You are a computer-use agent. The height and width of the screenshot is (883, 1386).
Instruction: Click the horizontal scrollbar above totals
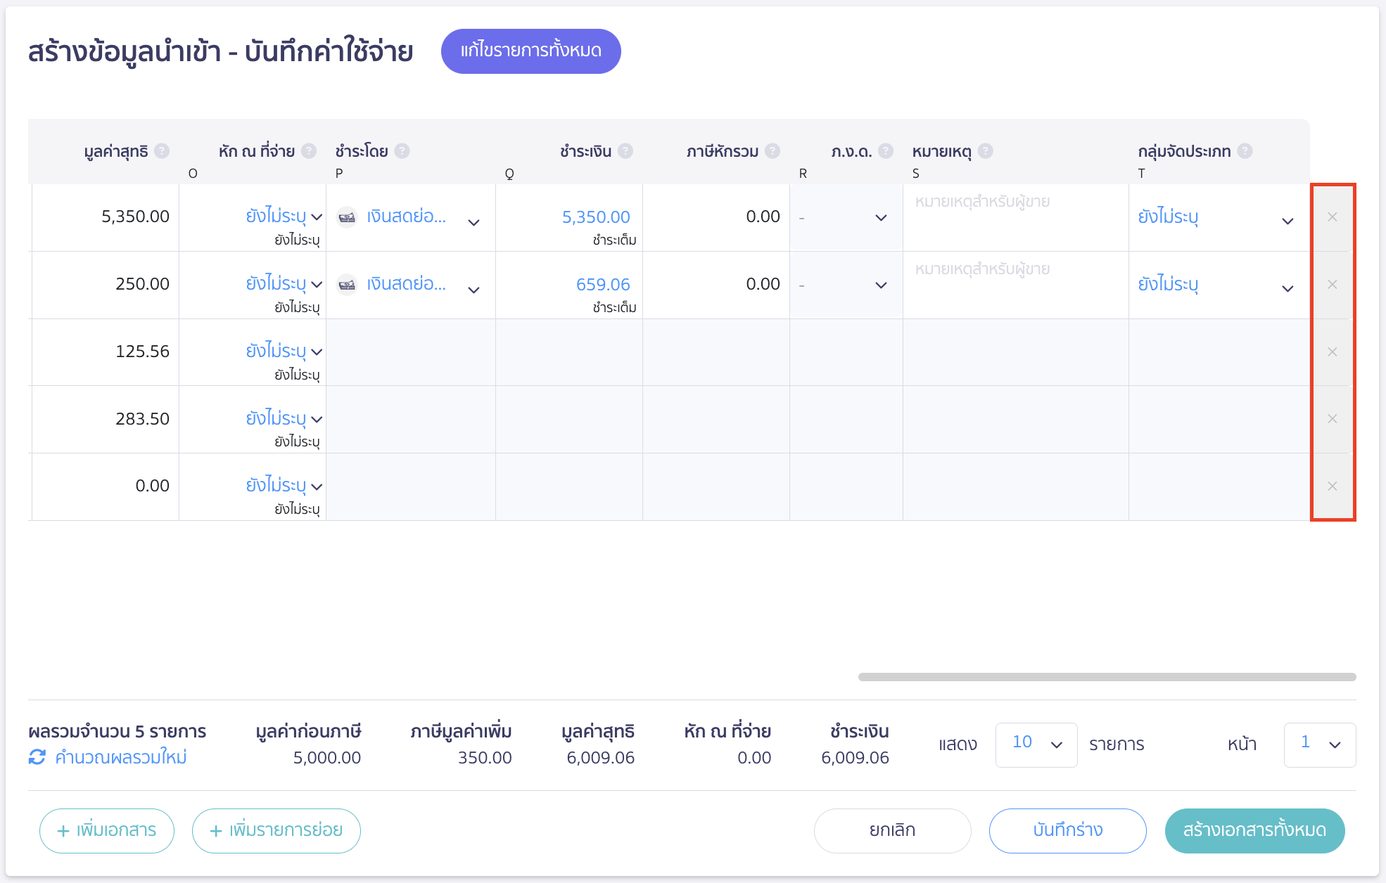(x=1108, y=676)
